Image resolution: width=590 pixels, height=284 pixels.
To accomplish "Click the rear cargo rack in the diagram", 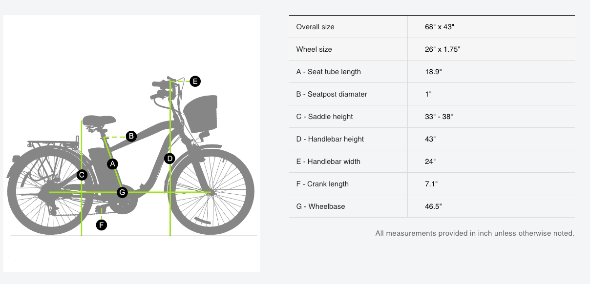I will coord(54,144).
